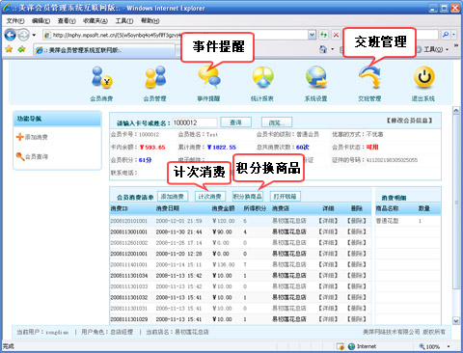Click the Favorites star icon
463x353 pixels.
pos(9,49)
